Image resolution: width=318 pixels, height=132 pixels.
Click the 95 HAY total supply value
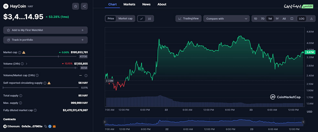83,95
